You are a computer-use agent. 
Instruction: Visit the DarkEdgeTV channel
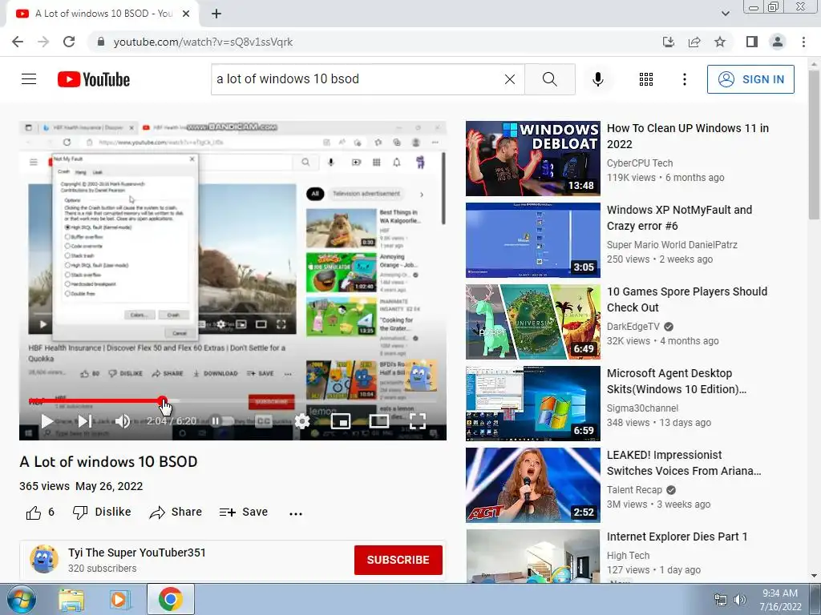coord(633,327)
